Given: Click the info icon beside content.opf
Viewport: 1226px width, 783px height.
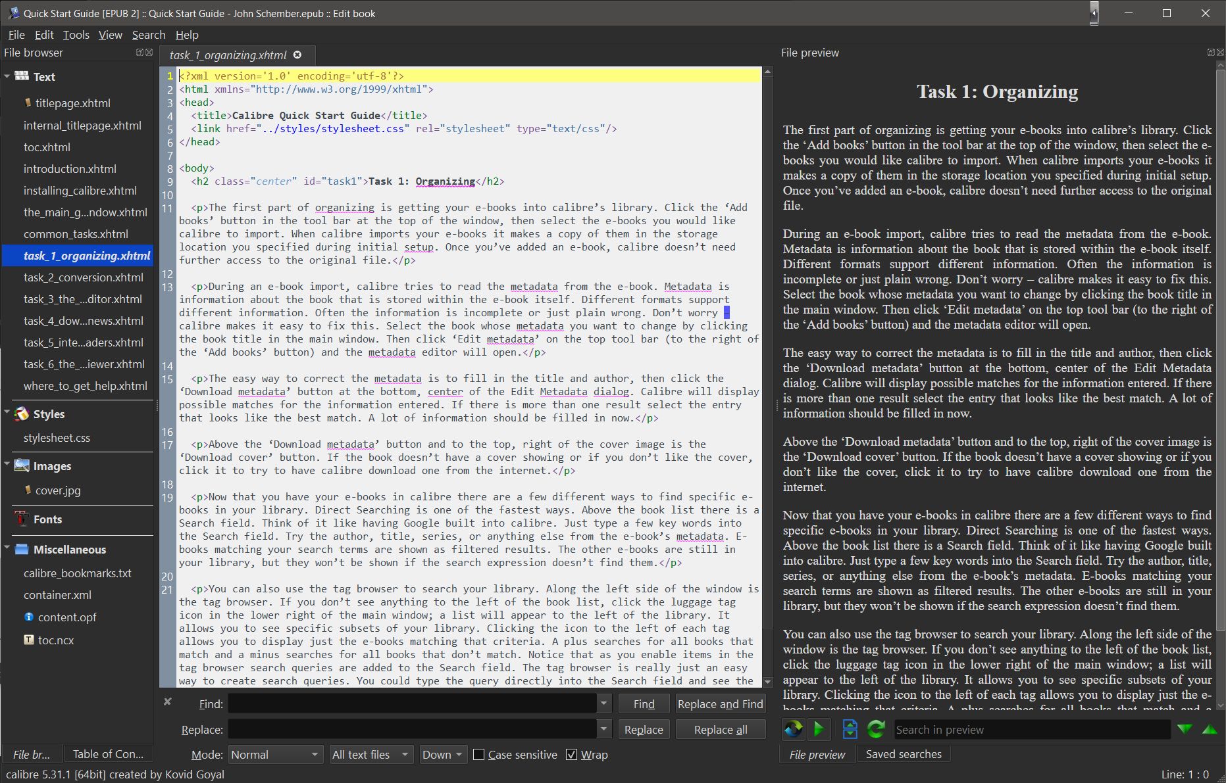Looking at the screenshot, I should [x=29, y=617].
